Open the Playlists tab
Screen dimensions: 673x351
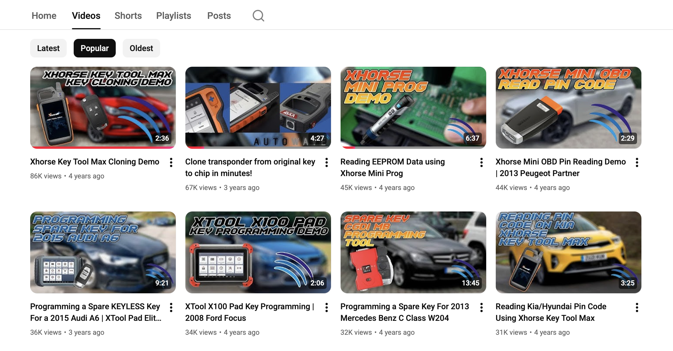[173, 15]
